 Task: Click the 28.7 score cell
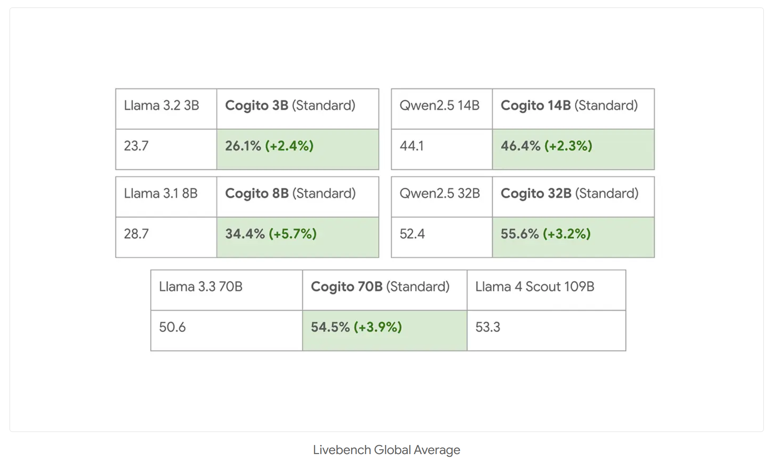click(166, 237)
